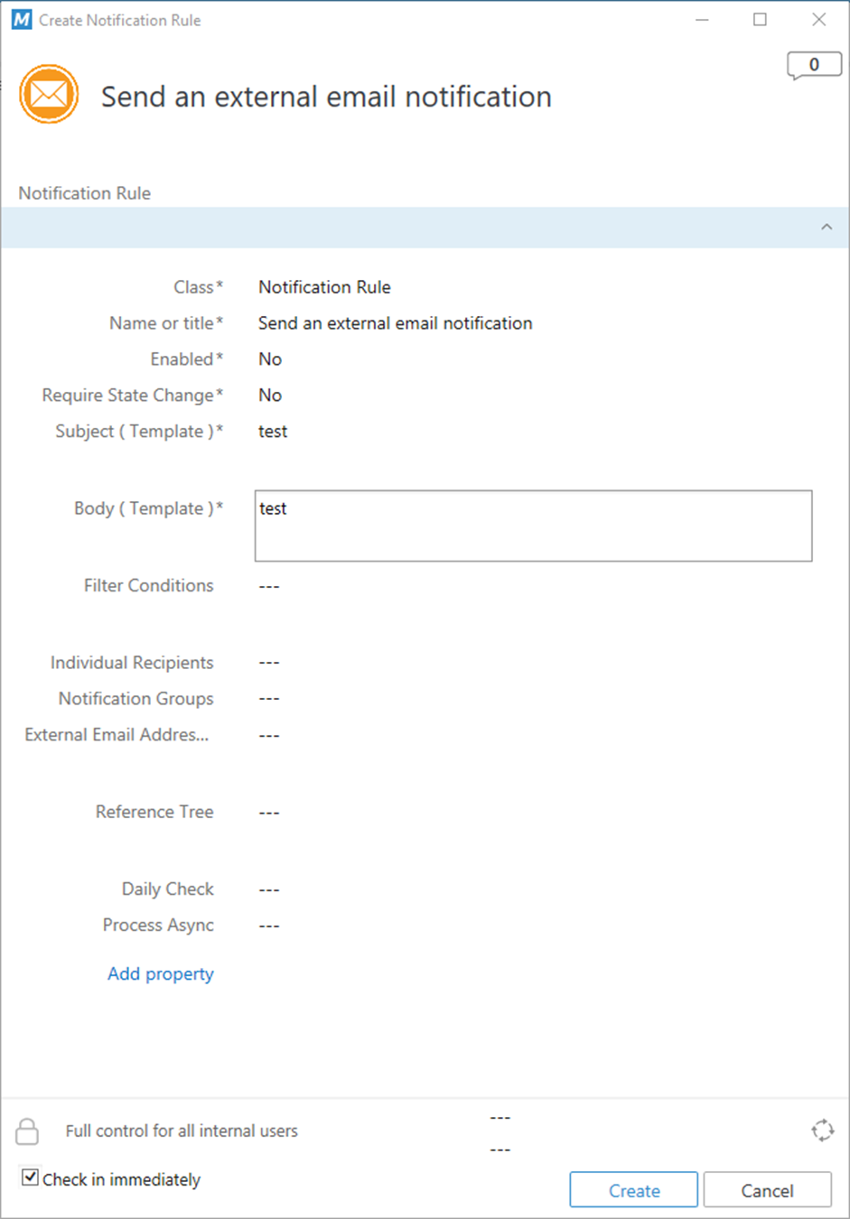Click the Create button
The width and height of the screenshot is (850, 1219).
pyautogui.click(x=633, y=1190)
